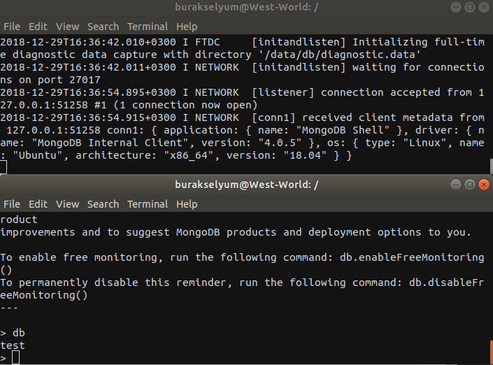Click the orange scrollbar in bottom terminal
This screenshot has width=493, height=365.
coord(490,352)
